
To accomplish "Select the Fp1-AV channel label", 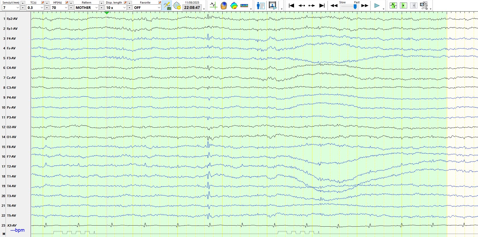I will pos(12,29).
